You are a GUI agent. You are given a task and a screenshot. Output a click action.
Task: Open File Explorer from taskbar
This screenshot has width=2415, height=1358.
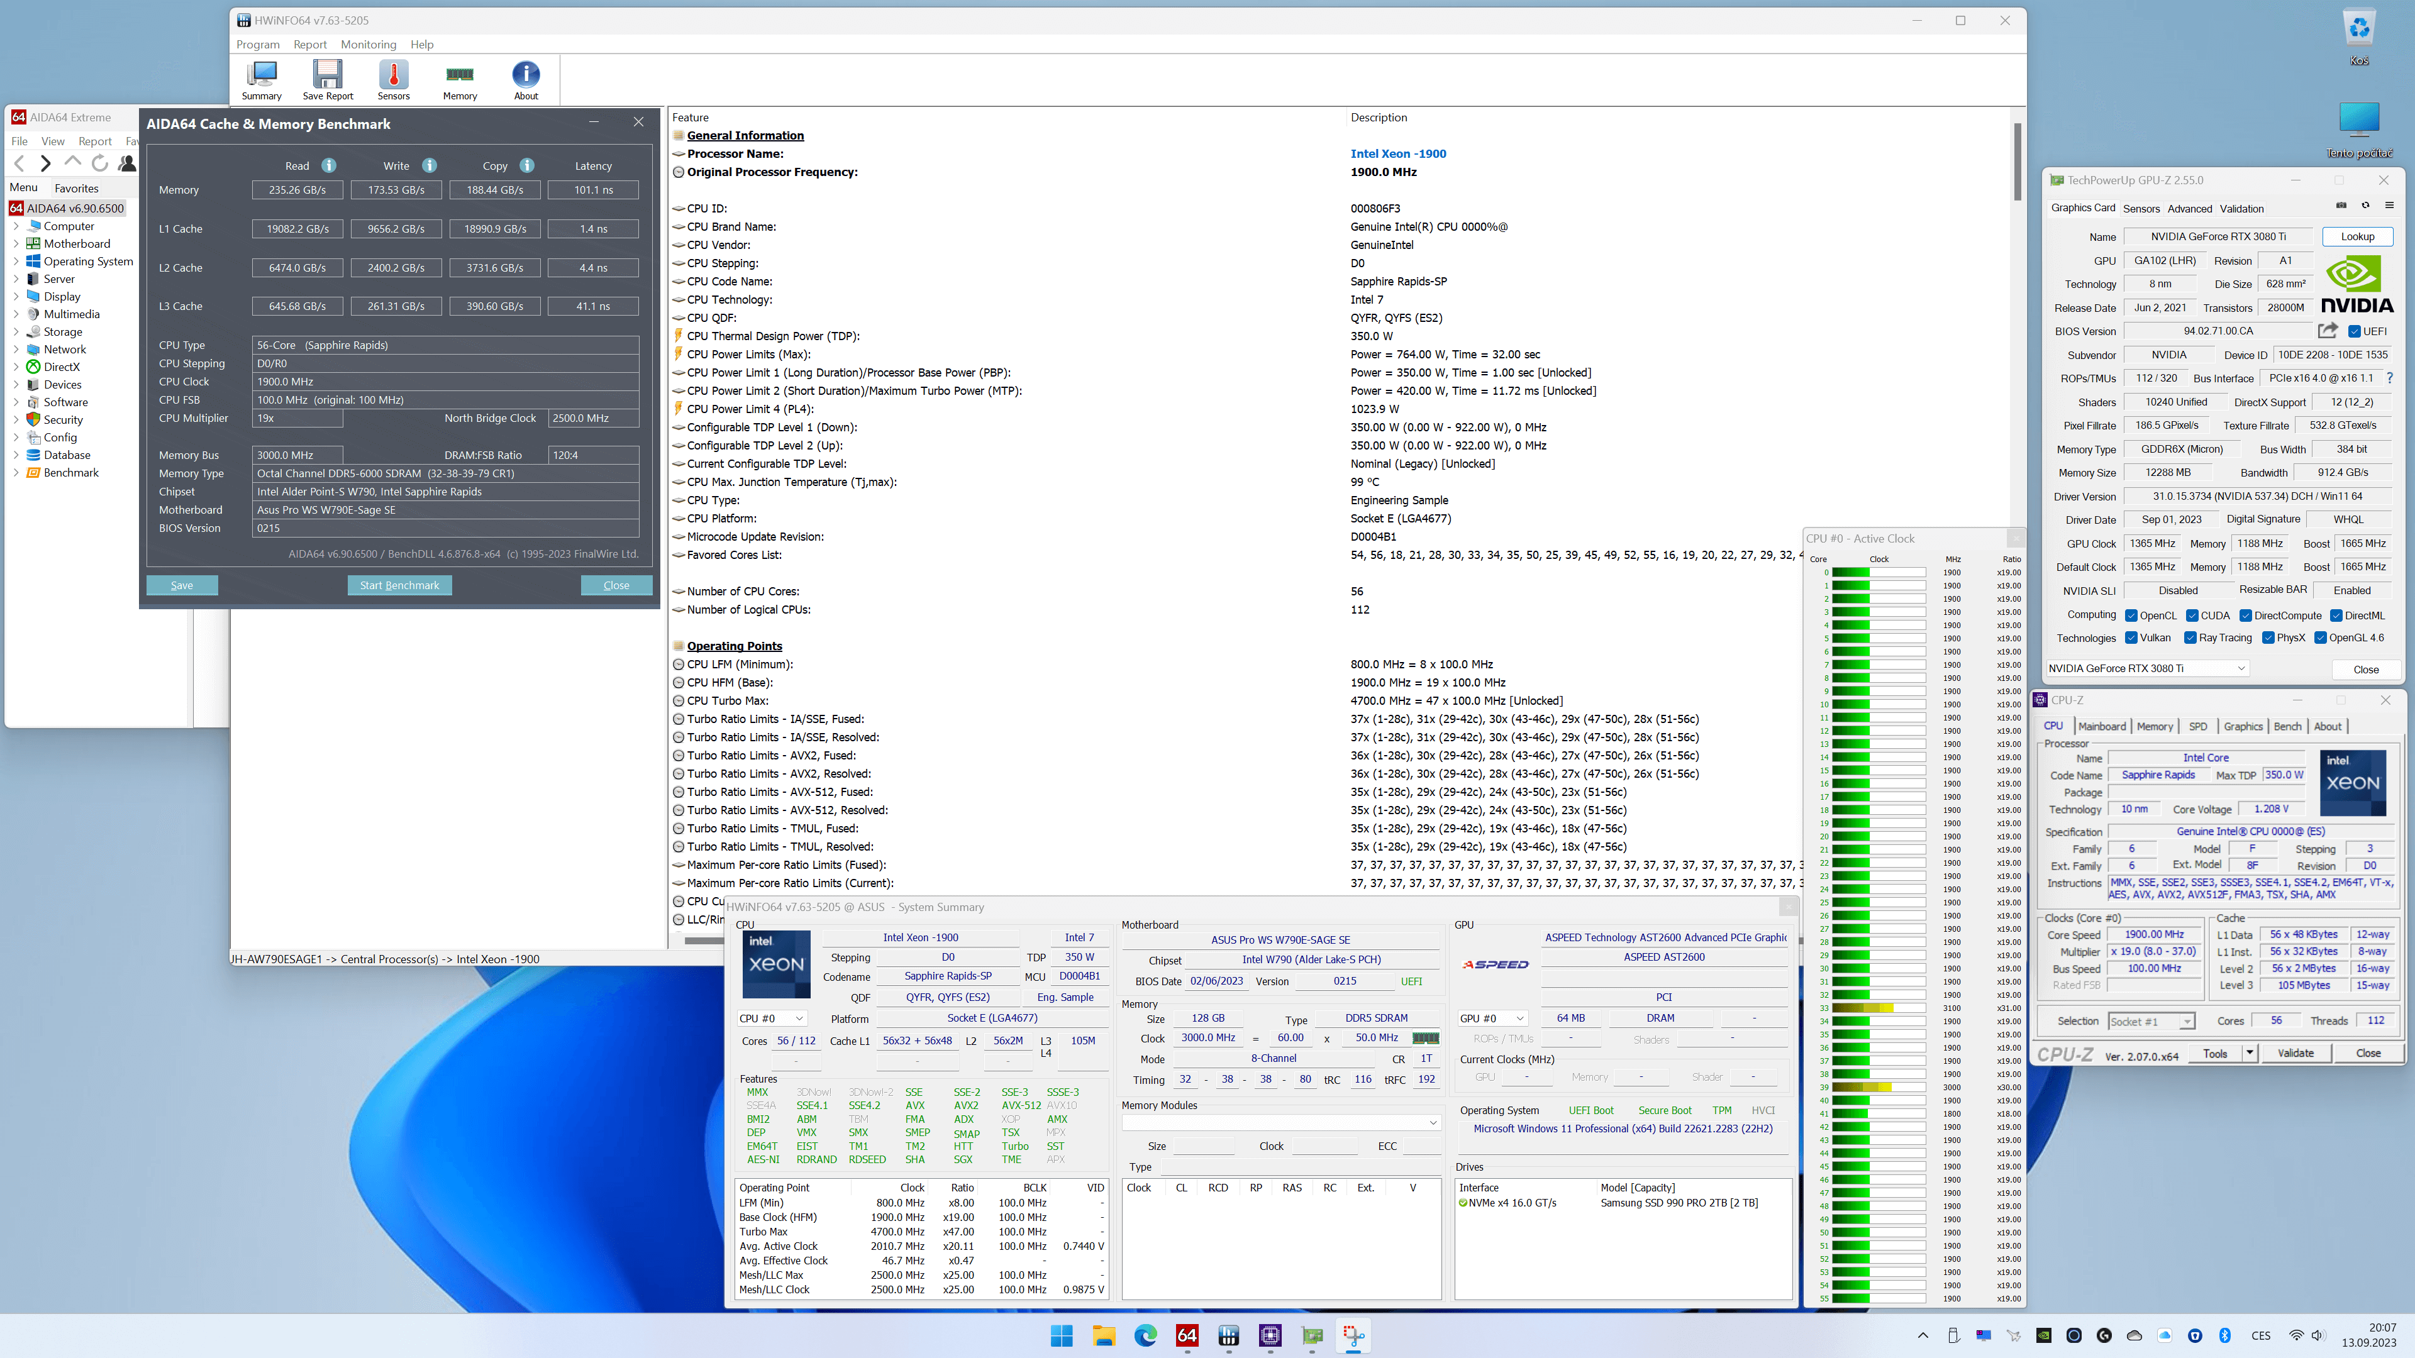pyautogui.click(x=1104, y=1335)
